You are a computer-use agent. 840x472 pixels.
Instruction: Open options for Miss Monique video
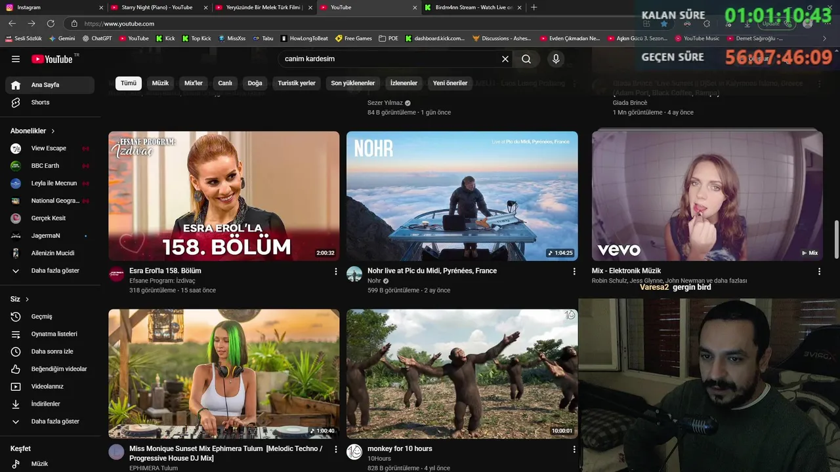coord(336,450)
